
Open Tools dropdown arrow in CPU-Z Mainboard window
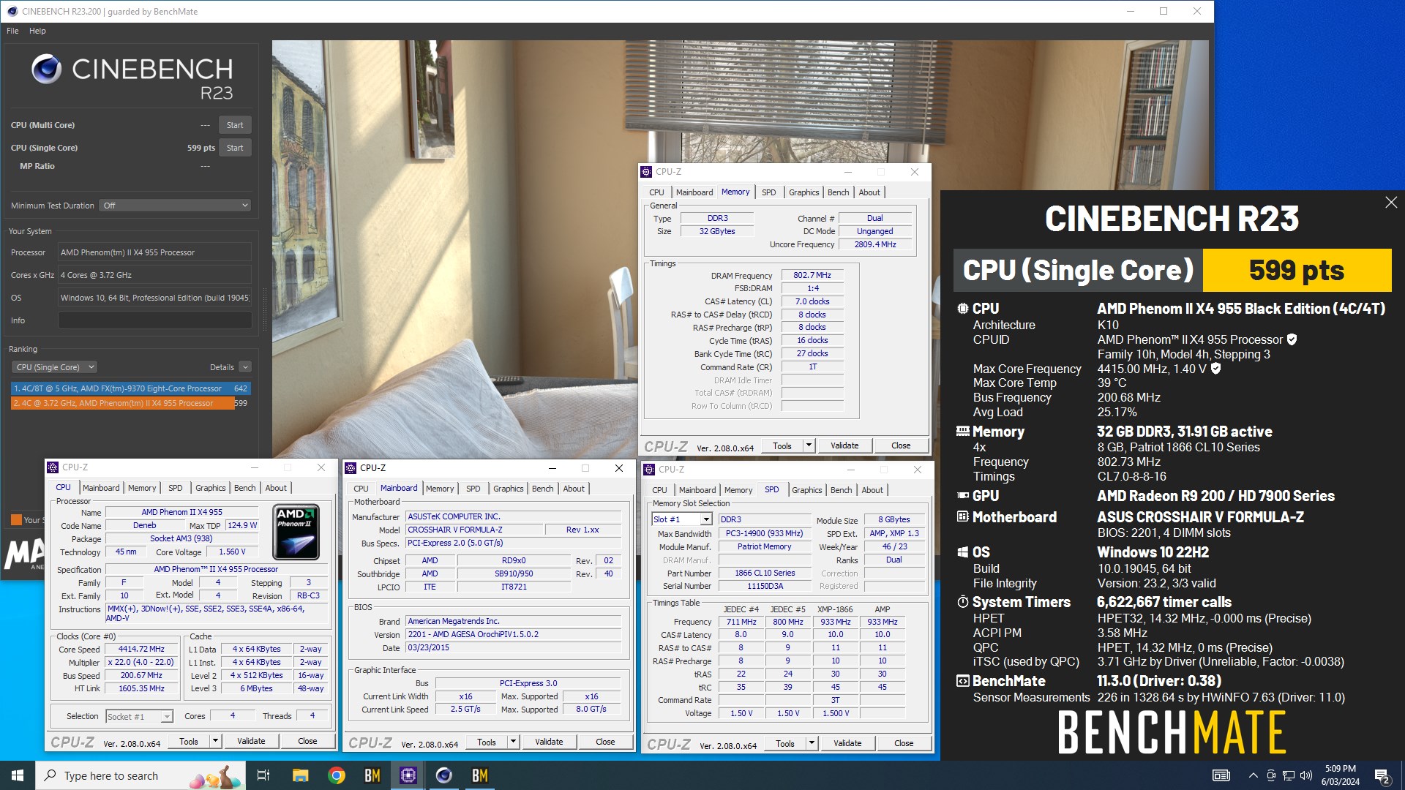coord(513,742)
